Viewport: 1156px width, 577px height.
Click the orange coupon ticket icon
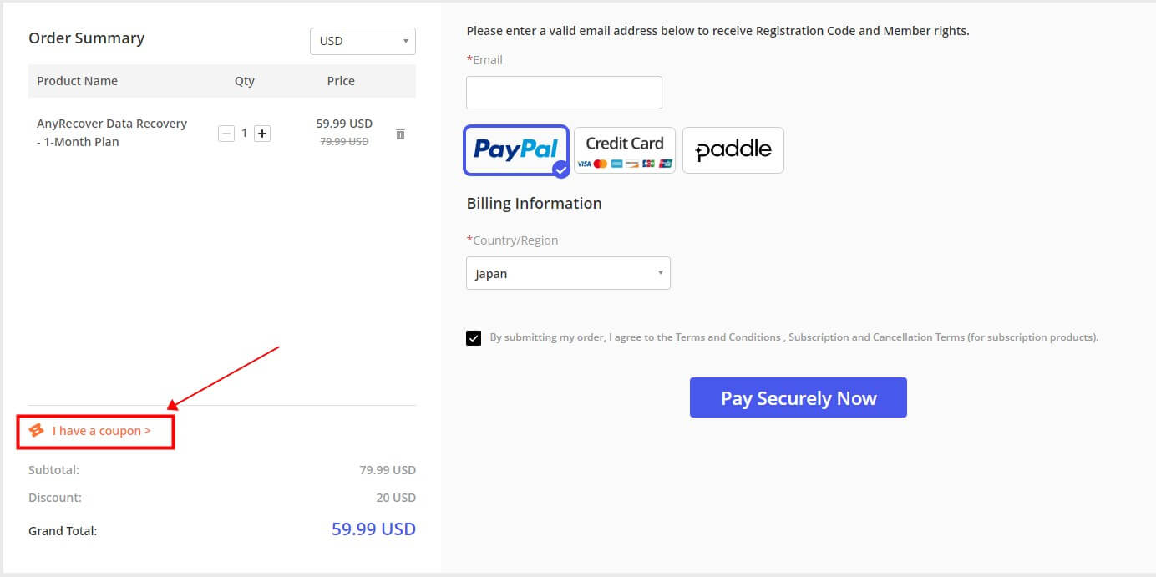(x=36, y=431)
